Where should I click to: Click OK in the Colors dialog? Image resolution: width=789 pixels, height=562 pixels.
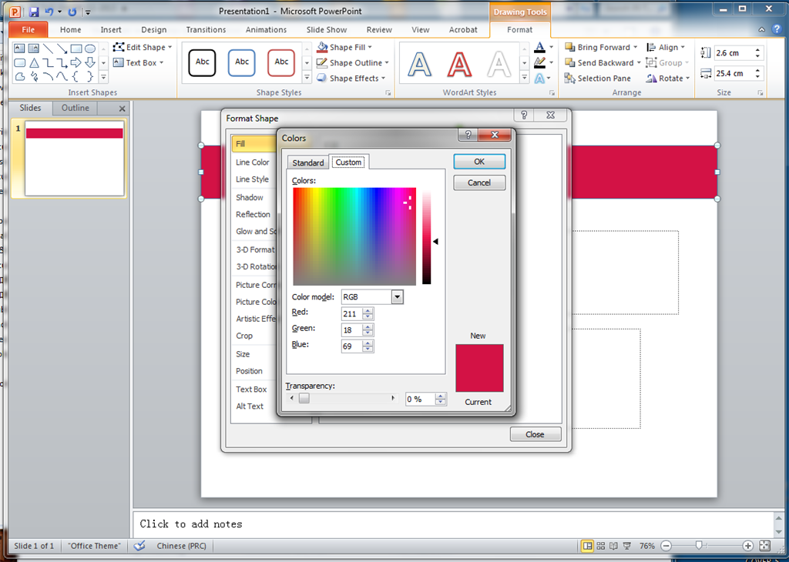pyautogui.click(x=479, y=162)
